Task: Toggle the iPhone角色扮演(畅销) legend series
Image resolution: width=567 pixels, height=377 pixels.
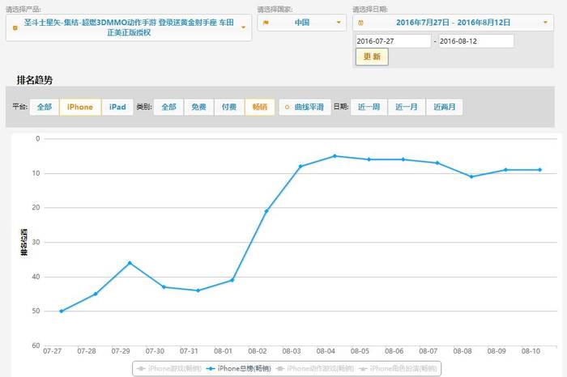Action: point(398,369)
